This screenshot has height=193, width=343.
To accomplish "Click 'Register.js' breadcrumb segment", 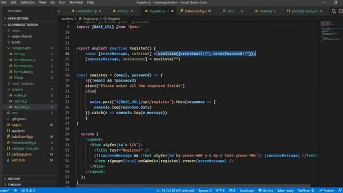I will click(91, 19).
